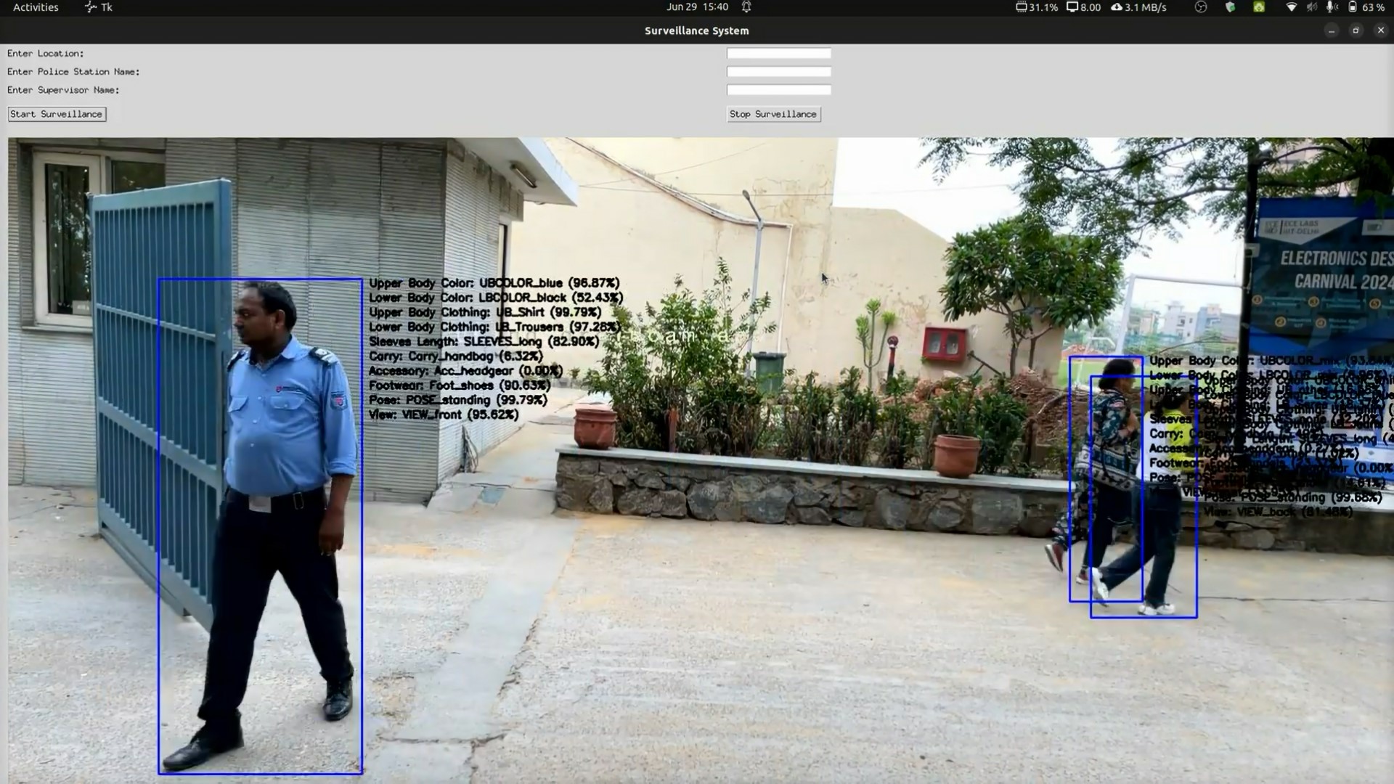Click the download speed 3.1 MB/s indicator
1394x784 pixels.
coord(1138,7)
